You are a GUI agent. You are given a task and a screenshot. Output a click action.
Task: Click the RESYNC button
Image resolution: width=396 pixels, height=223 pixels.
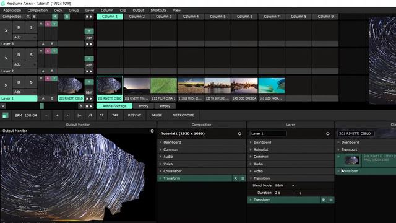pos(134,115)
